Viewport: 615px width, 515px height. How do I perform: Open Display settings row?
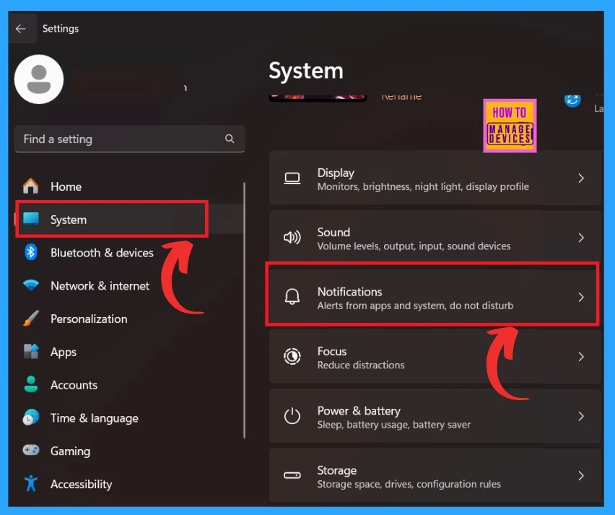pos(435,178)
